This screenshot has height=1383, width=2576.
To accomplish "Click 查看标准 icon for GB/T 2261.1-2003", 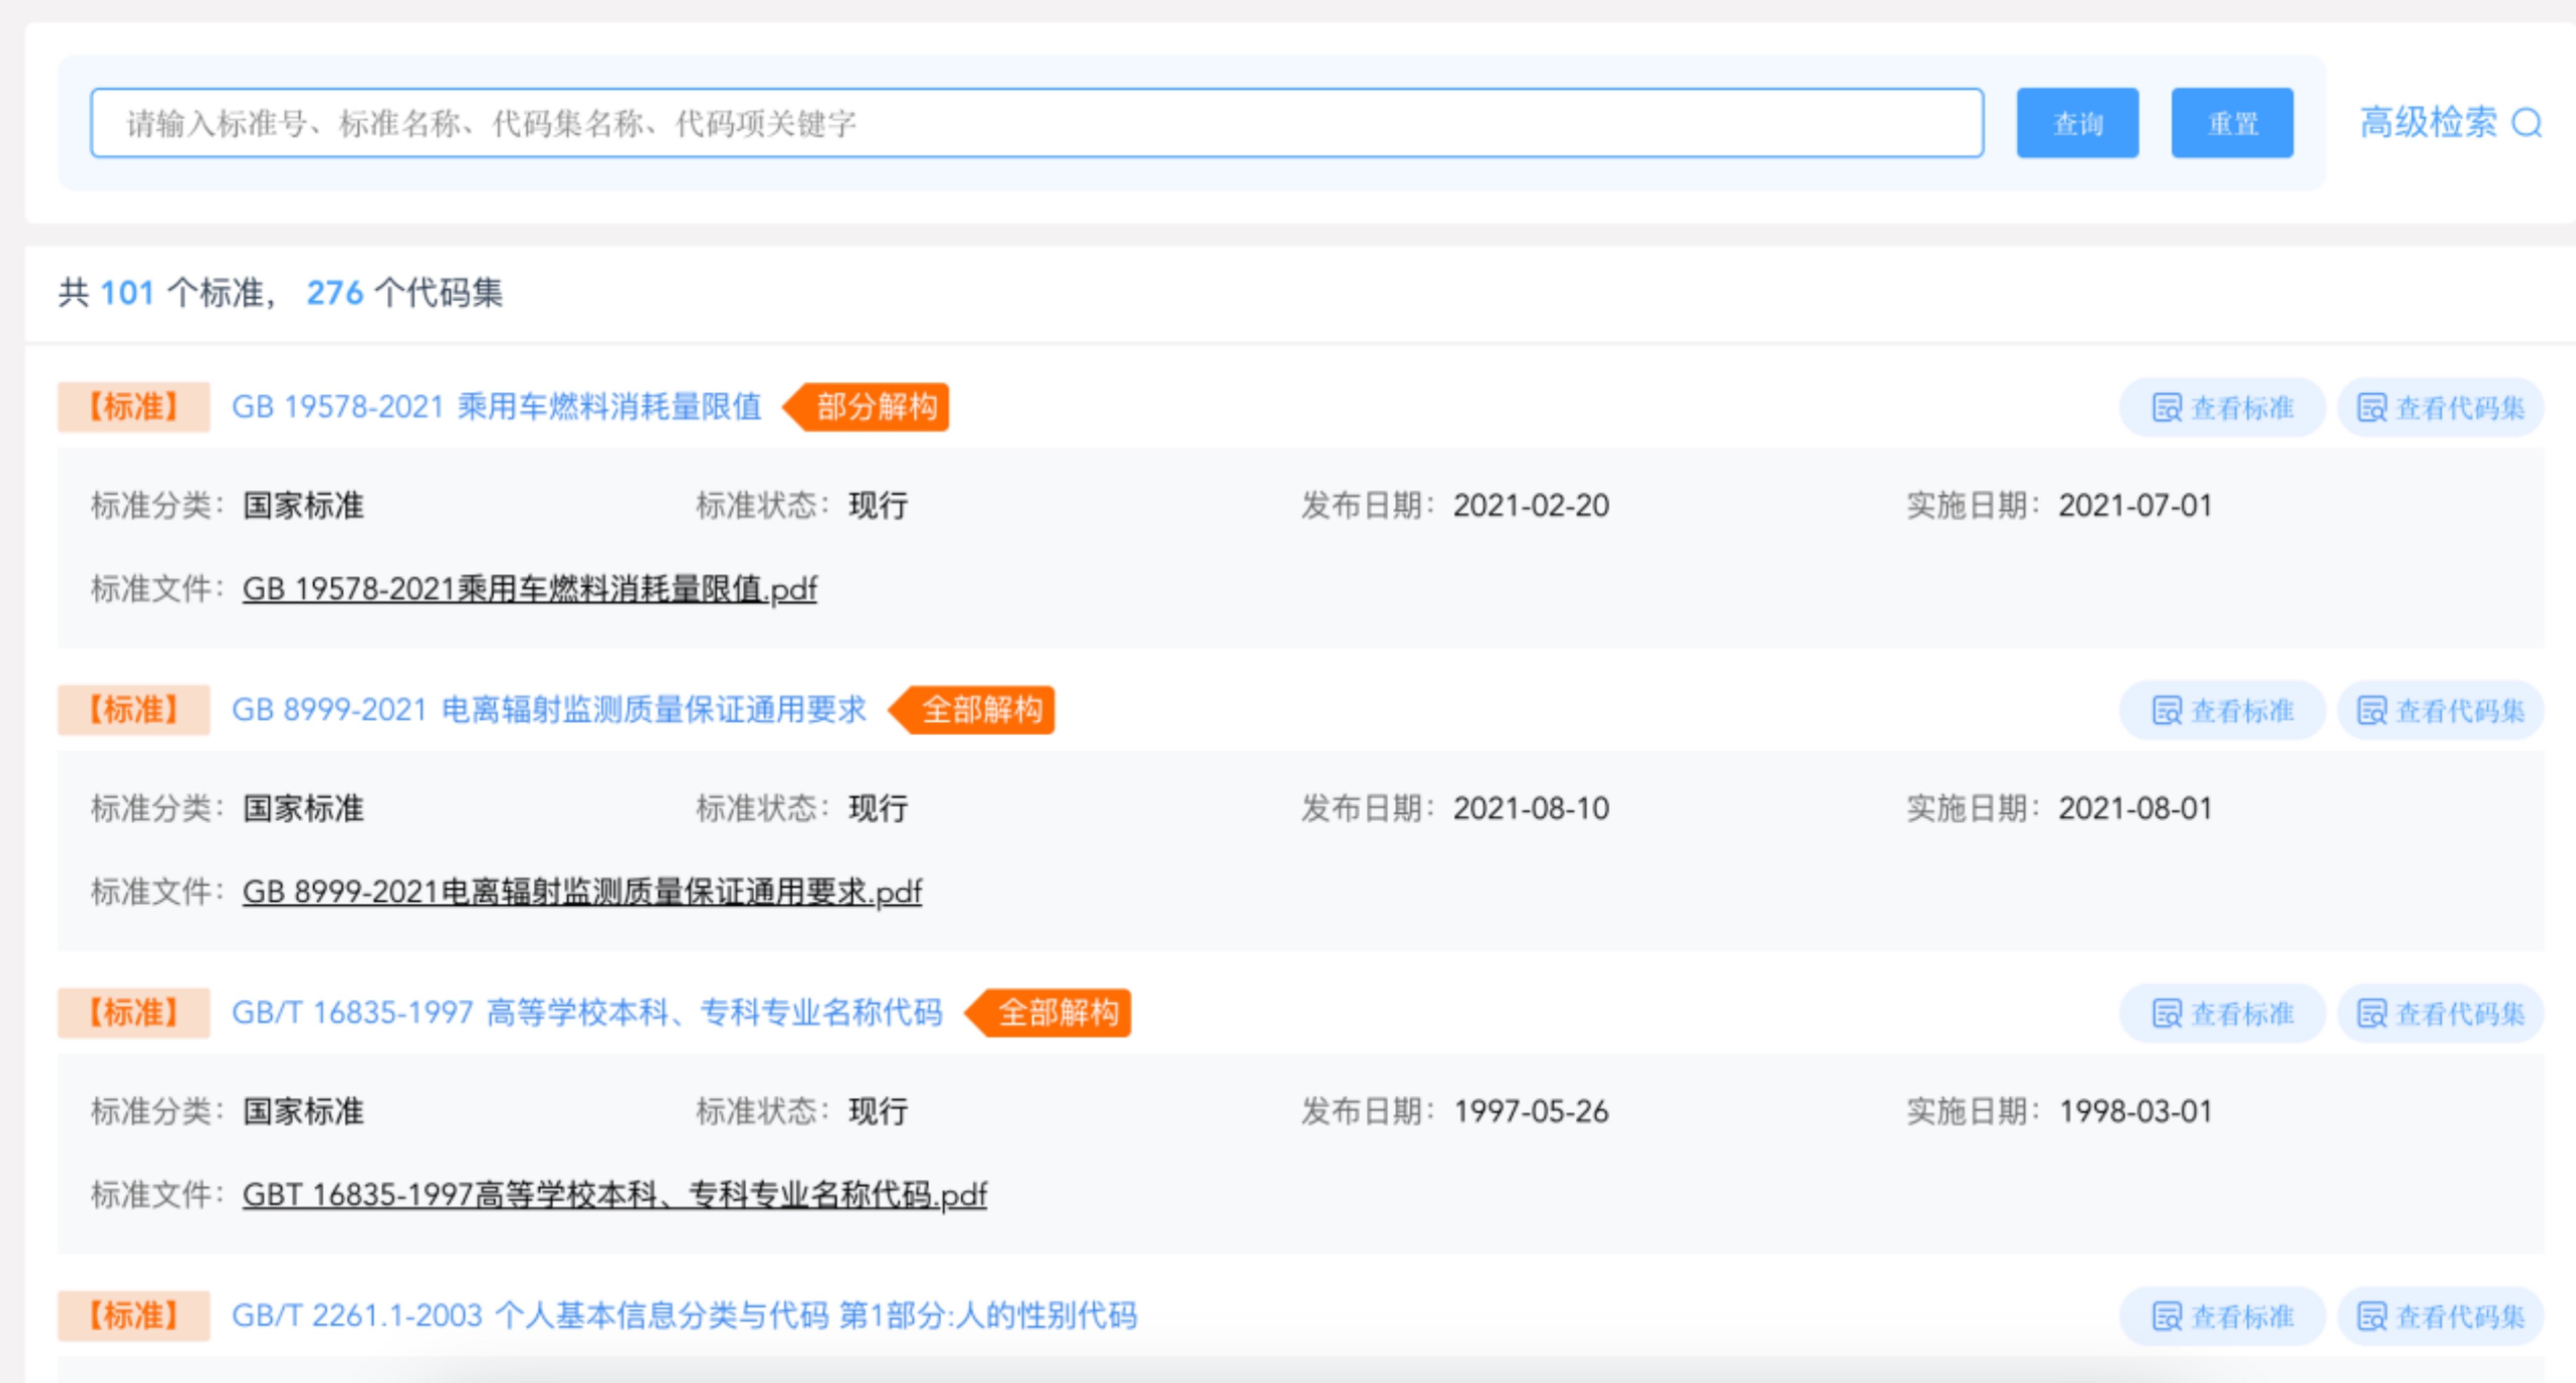I will [2166, 1317].
